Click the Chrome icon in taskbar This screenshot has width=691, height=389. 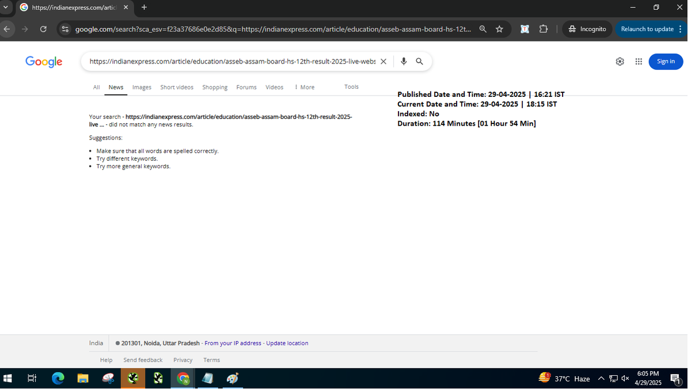(x=183, y=379)
